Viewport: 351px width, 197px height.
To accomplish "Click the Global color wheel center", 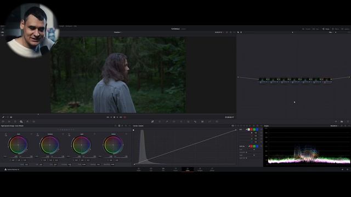I will [x=113, y=145].
